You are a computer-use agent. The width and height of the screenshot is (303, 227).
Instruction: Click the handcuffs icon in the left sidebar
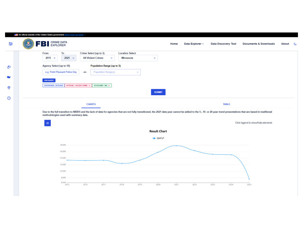(9, 67)
